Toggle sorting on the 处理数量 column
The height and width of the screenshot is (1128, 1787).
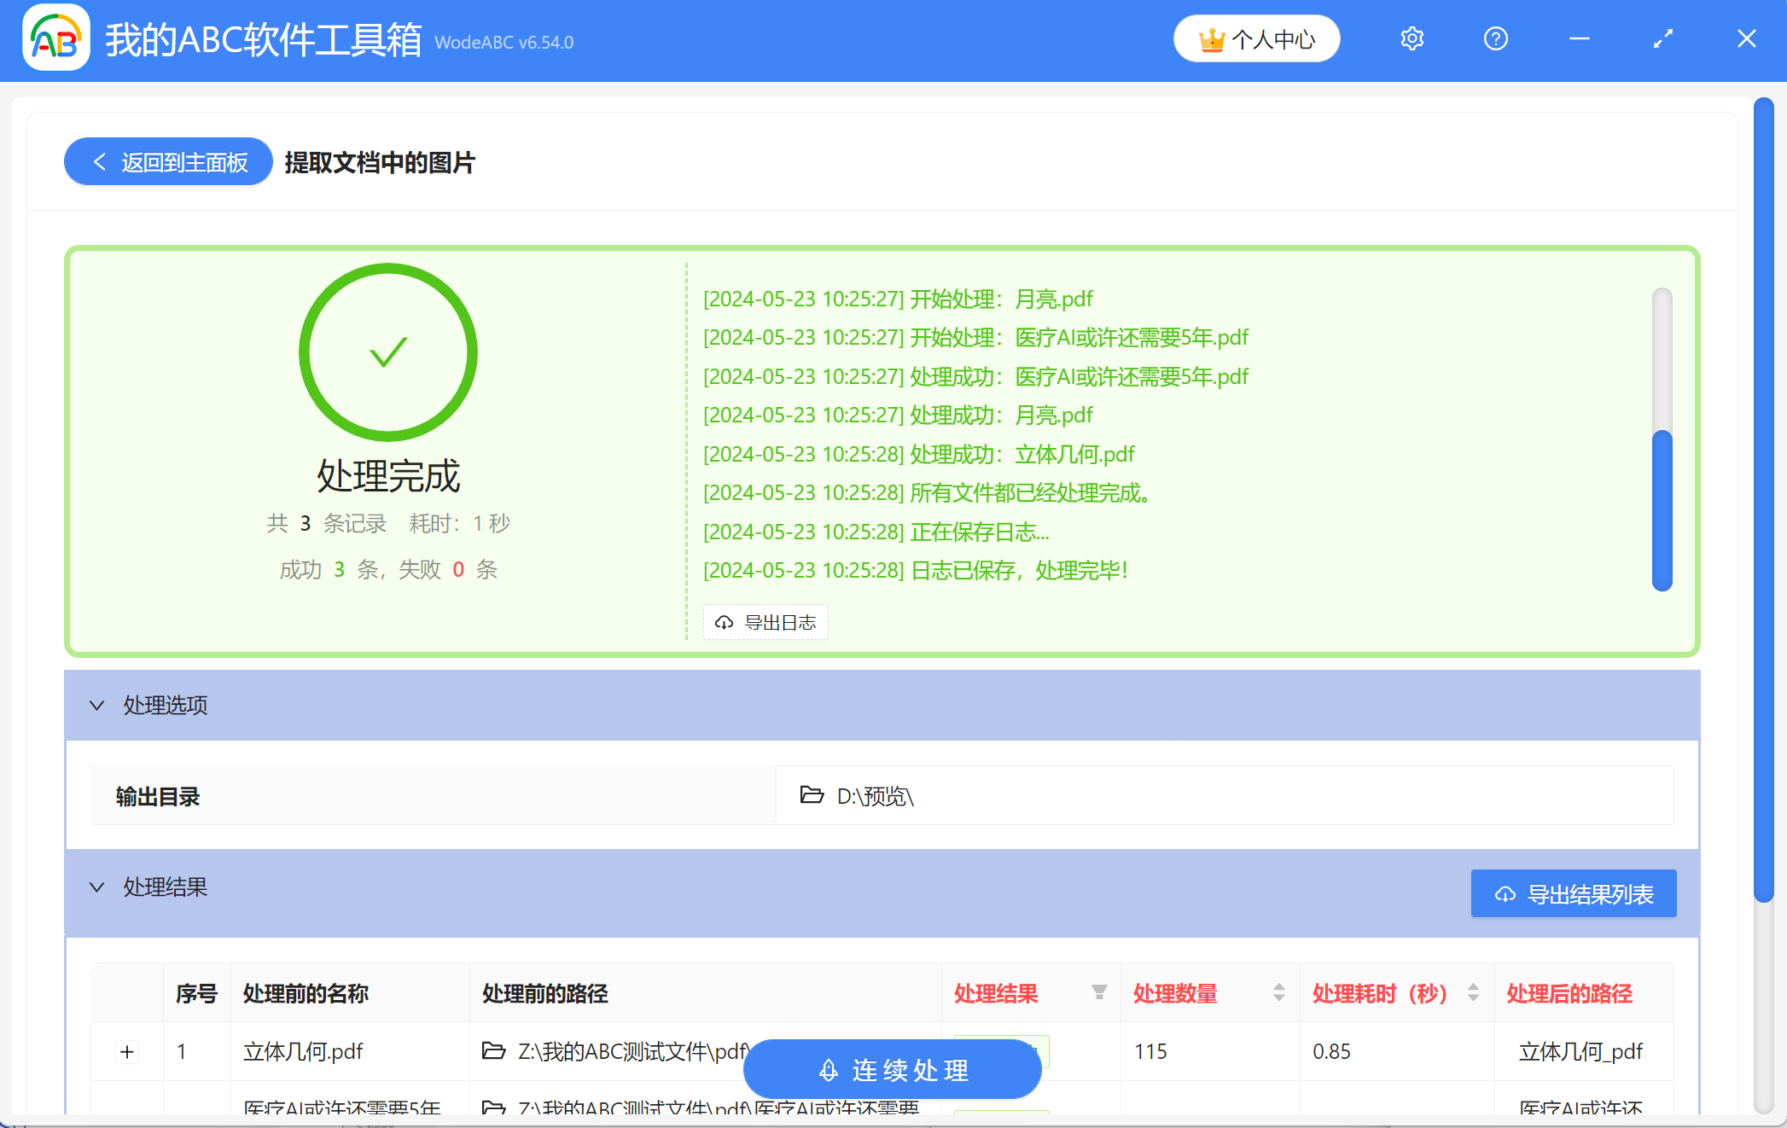pos(1278,992)
